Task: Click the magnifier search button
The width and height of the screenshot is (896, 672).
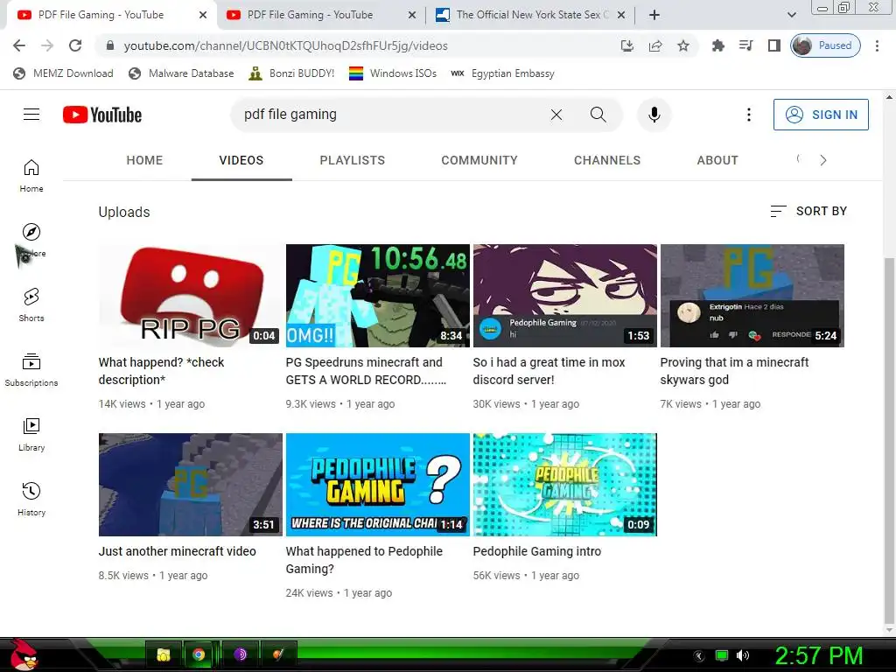Action: pos(598,115)
